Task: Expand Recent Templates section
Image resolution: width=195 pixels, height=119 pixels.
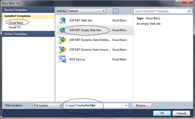Action: click(x=28, y=10)
